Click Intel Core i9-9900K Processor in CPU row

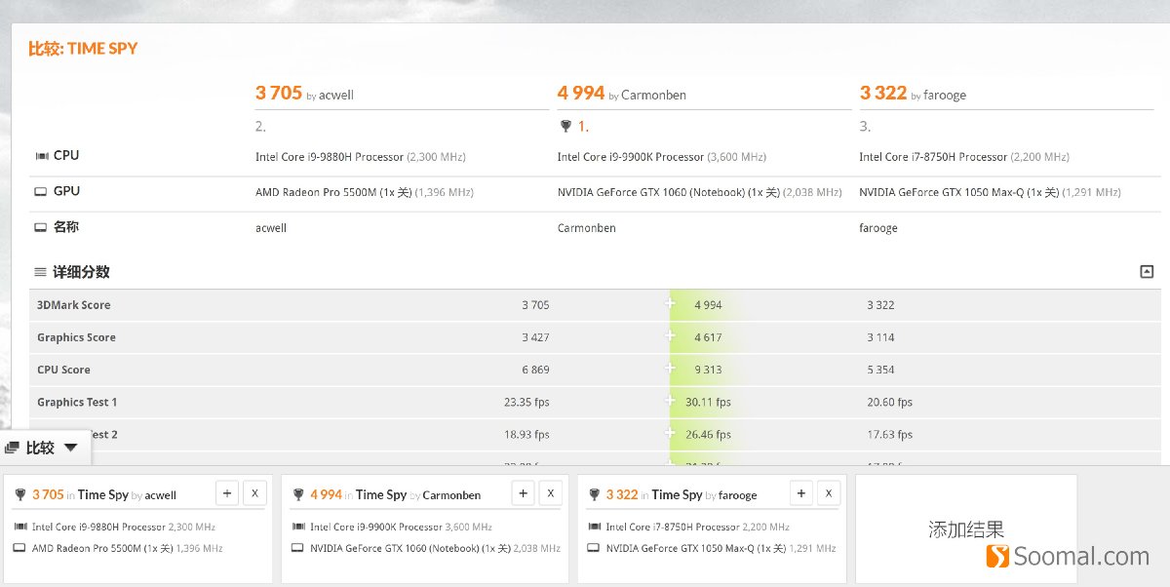631,157
